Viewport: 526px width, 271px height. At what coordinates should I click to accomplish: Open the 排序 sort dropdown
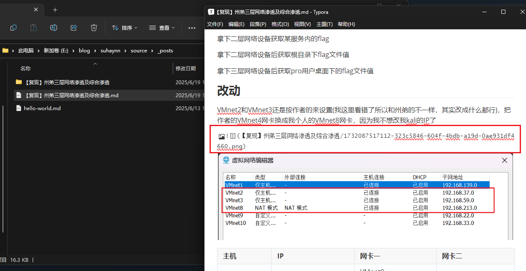click(124, 28)
